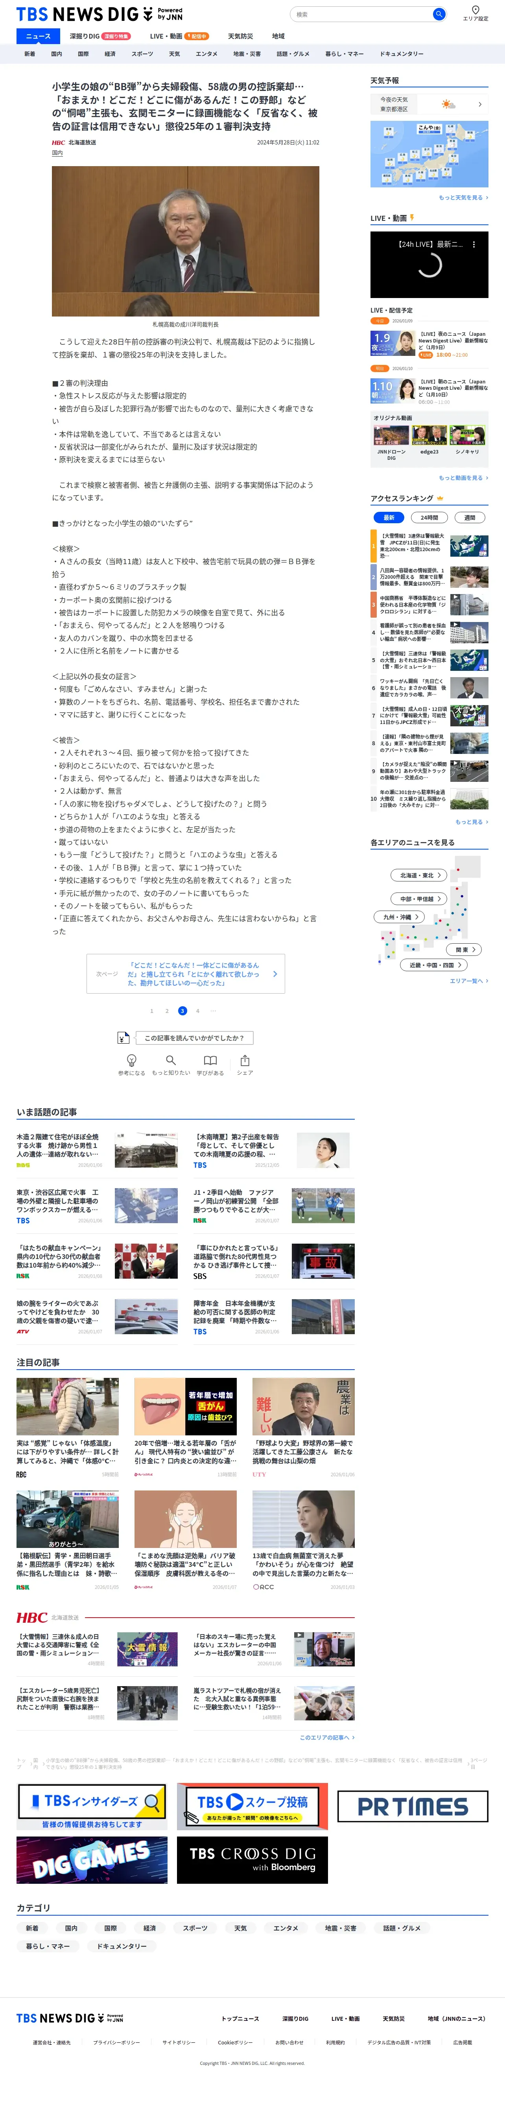Viewport: 505px width, 2118px height.
Task: Expand the 東京都港区 weather chevron
Action: click(x=479, y=104)
